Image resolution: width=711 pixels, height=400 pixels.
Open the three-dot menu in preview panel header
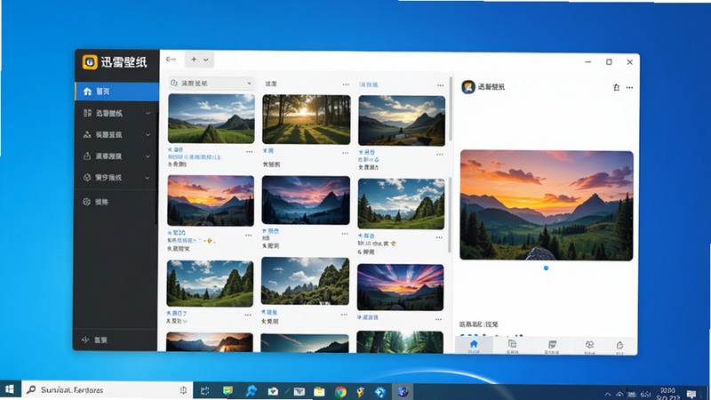[x=629, y=87]
